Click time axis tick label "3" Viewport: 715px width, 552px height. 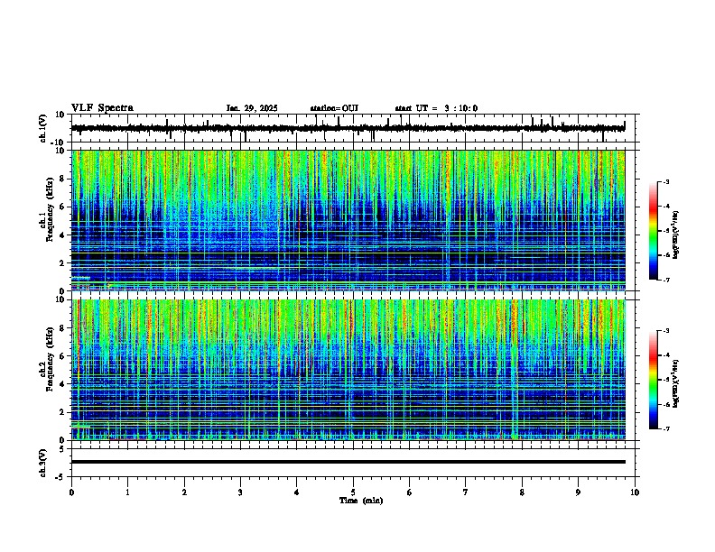[240, 492]
